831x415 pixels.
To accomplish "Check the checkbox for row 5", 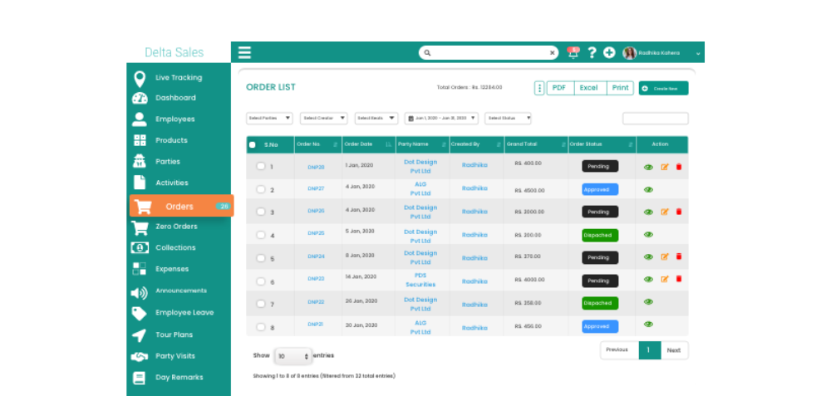I will pyautogui.click(x=260, y=258).
